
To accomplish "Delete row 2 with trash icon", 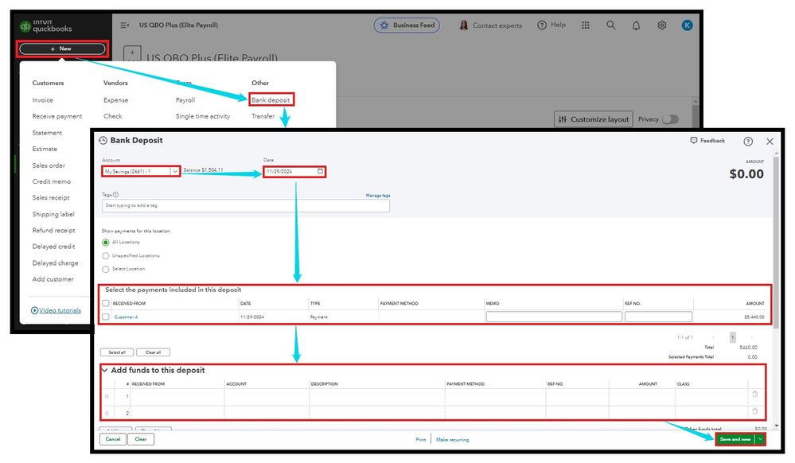I will pos(754,410).
